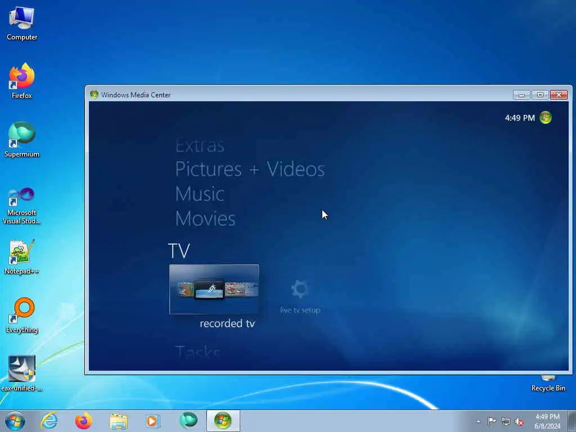Image resolution: width=576 pixels, height=432 pixels.
Task: Maximize the Windows Media Center window
Action: click(x=540, y=94)
